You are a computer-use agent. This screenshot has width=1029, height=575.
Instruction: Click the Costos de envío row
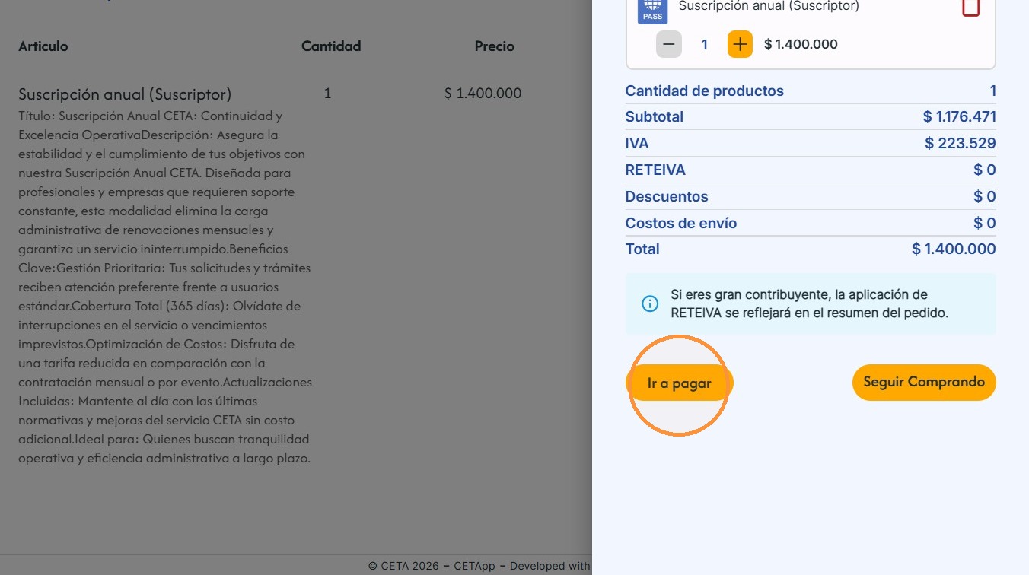tap(811, 223)
